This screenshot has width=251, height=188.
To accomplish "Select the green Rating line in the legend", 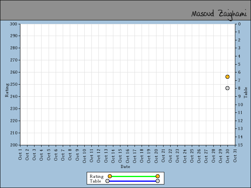I will (133, 176).
